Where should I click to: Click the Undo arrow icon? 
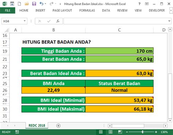click(41, 4)
